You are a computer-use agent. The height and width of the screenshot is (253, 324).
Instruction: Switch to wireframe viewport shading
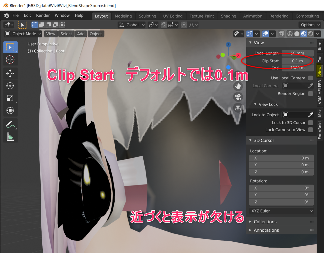click(x=290, y=34)
